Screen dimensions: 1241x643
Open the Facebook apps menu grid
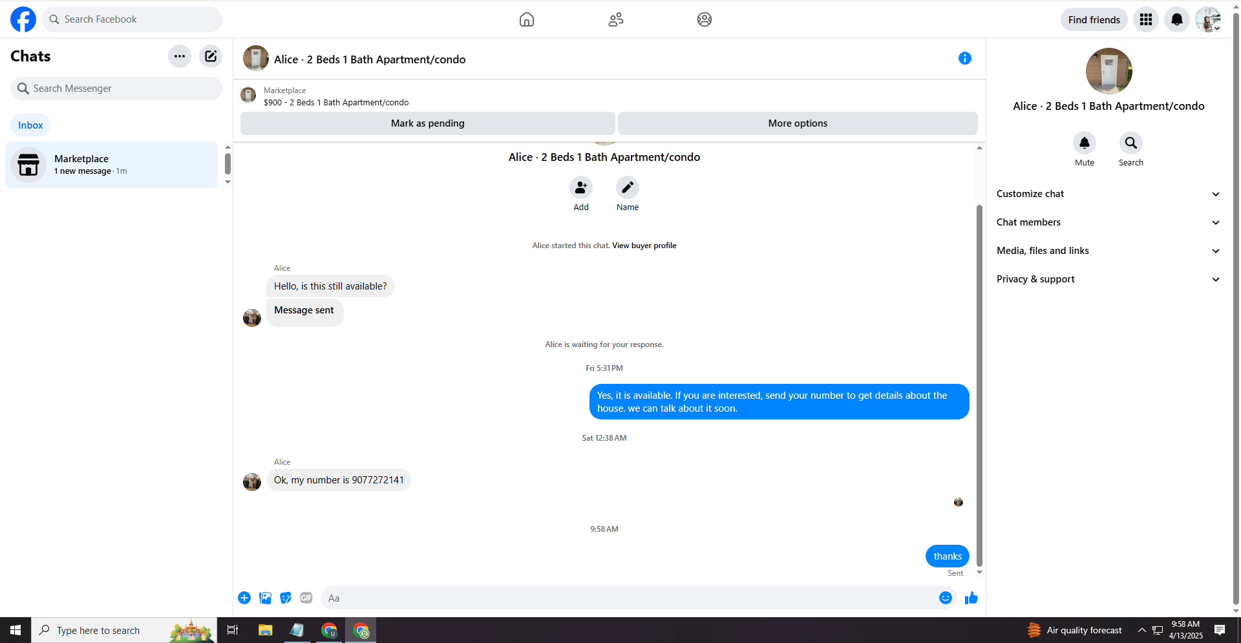pos(1146,19)
